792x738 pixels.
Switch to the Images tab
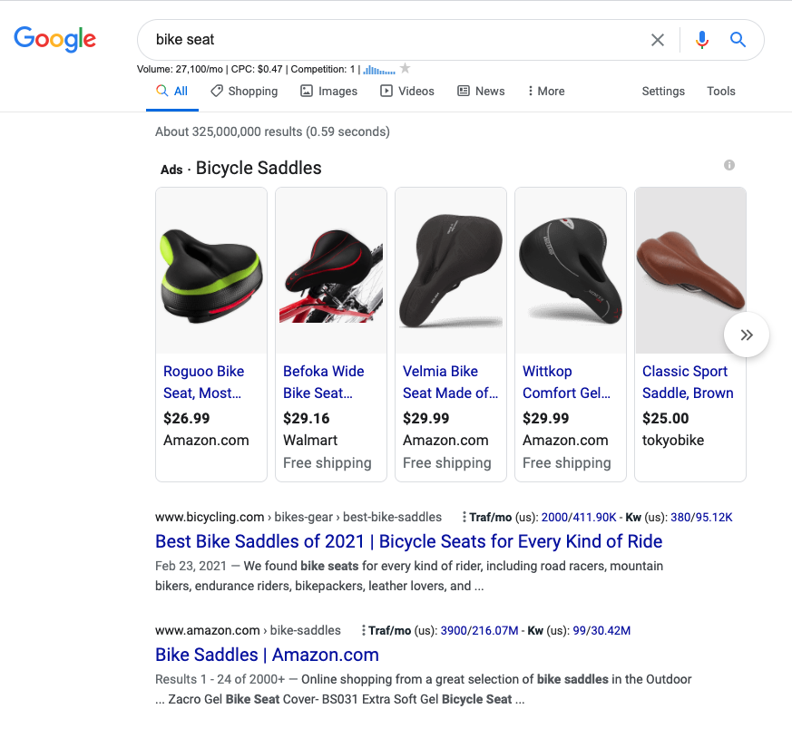point(329,92)
